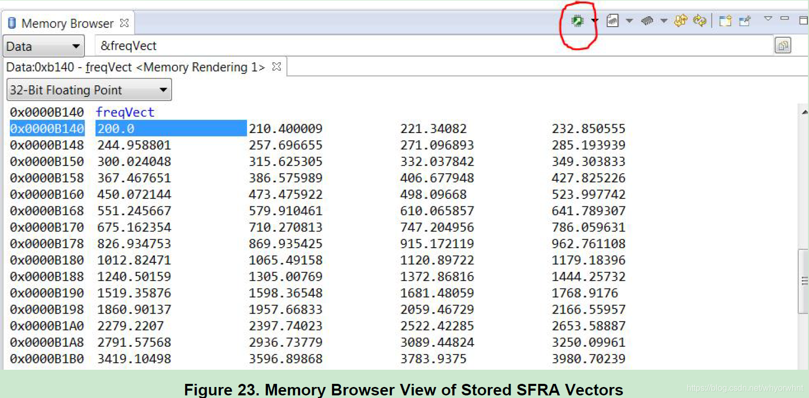The height and width of the screenshot is (398, 809).
Task: Click the New Memory View icon
Action: (x=725, y=21)
